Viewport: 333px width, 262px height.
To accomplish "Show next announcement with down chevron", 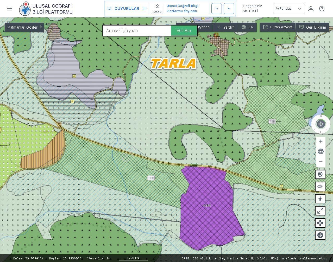I will pyautogui.click(x=217, y=9).
